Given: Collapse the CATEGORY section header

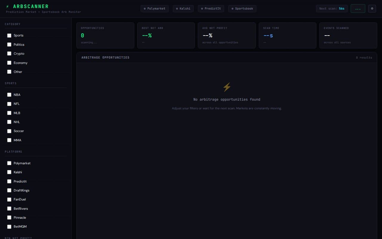Looking at the screenshot, I should click(13, 24).
